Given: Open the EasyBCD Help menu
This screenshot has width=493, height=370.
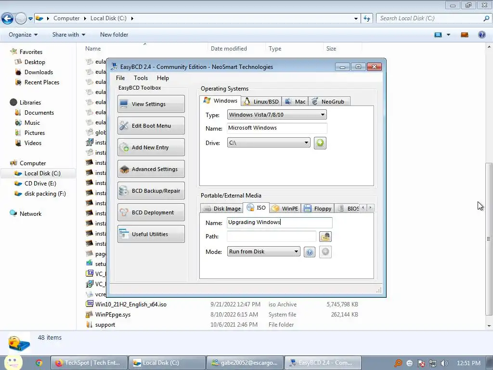Looking at the screenshot, I should pyautogui.click(x=163, y=78).
